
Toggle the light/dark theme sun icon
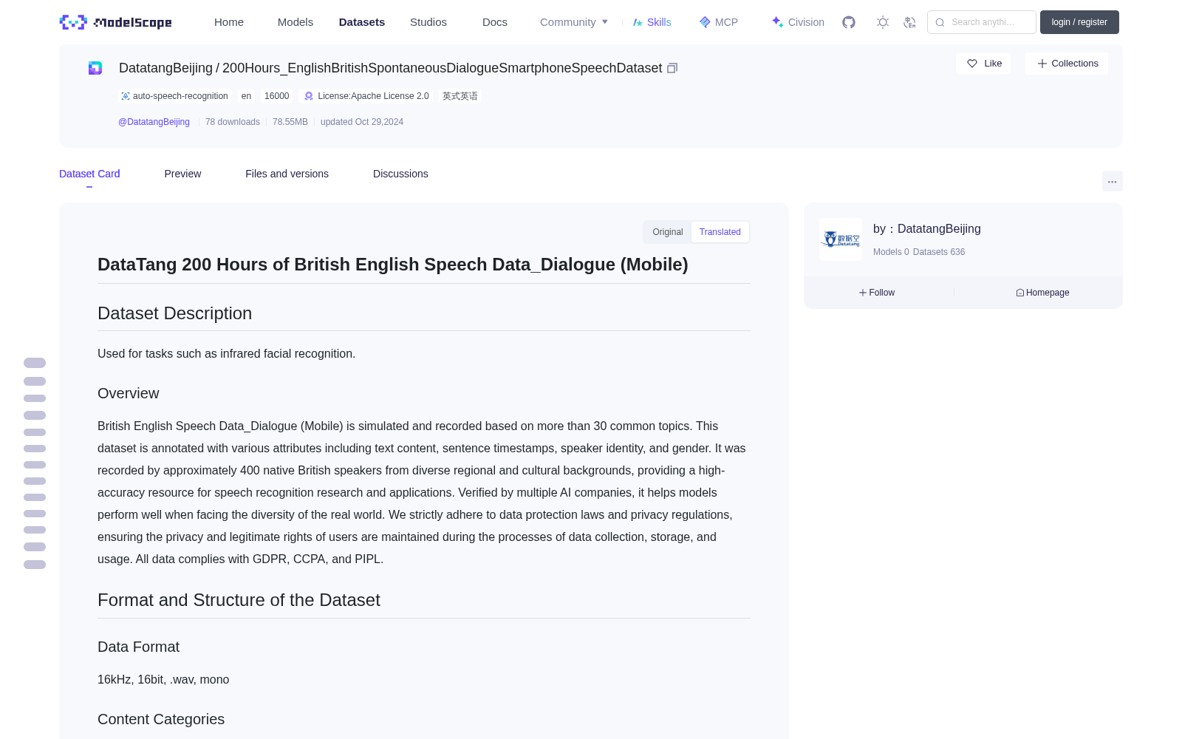coord(883,22)
